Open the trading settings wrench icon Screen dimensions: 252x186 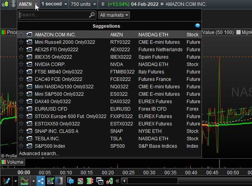click(x=110, y=181)
